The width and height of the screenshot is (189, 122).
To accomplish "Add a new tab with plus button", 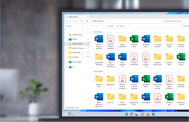I will [x=92, y=17].
